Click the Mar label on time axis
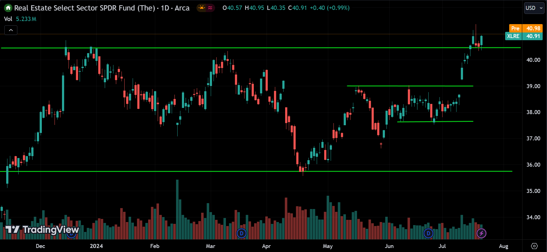The height and width of the screenshot is (252, 547). [x=210, y=246]
